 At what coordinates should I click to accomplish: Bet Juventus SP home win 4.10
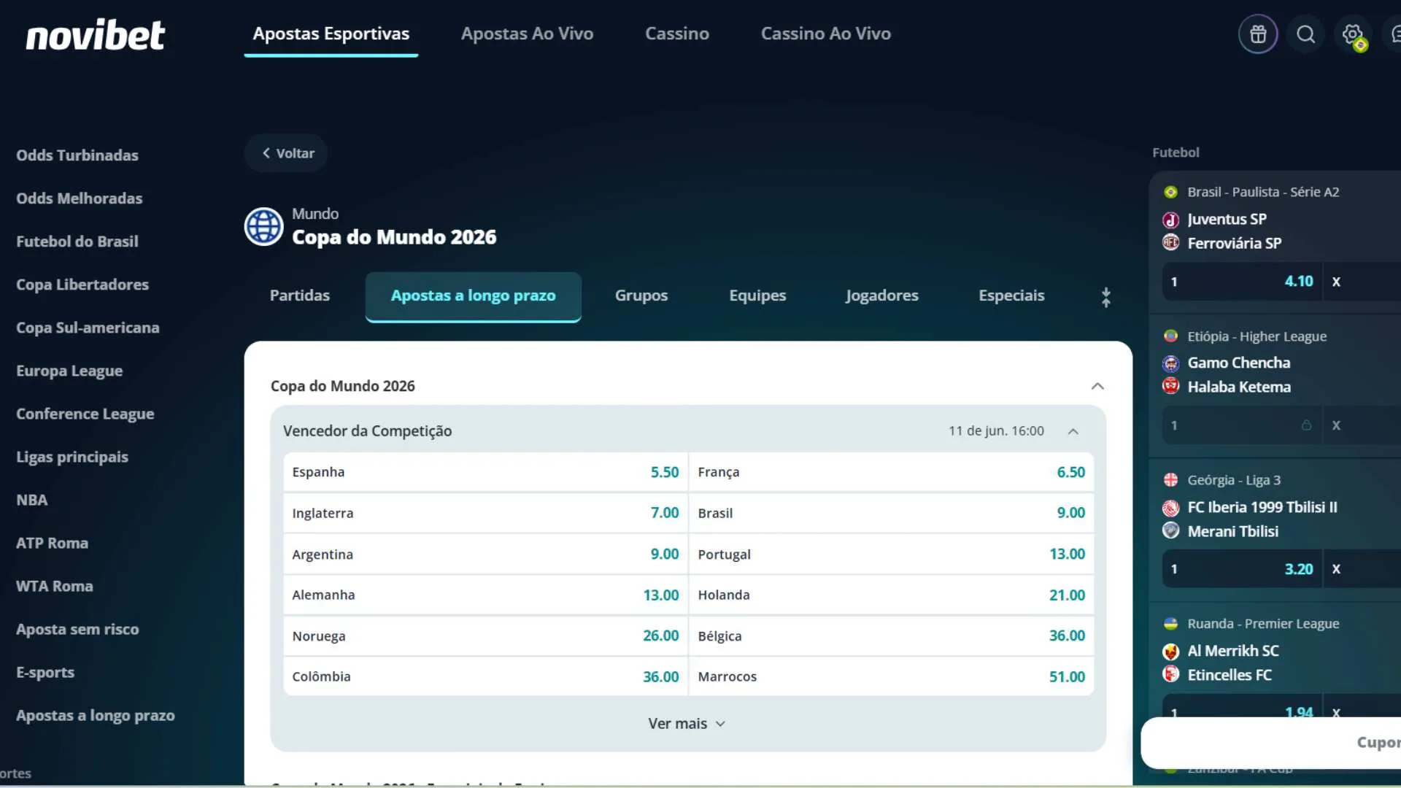pyautogui.click(x=1243, y=282)
